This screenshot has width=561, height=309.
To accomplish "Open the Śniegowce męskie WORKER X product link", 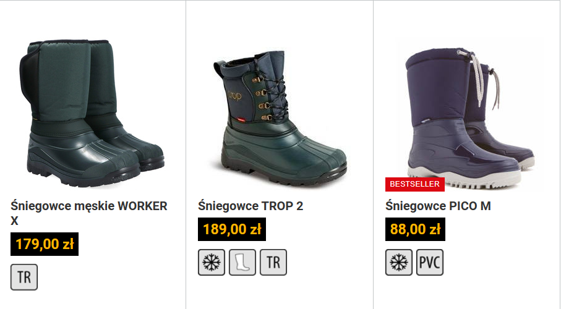I will coord(88,213).
